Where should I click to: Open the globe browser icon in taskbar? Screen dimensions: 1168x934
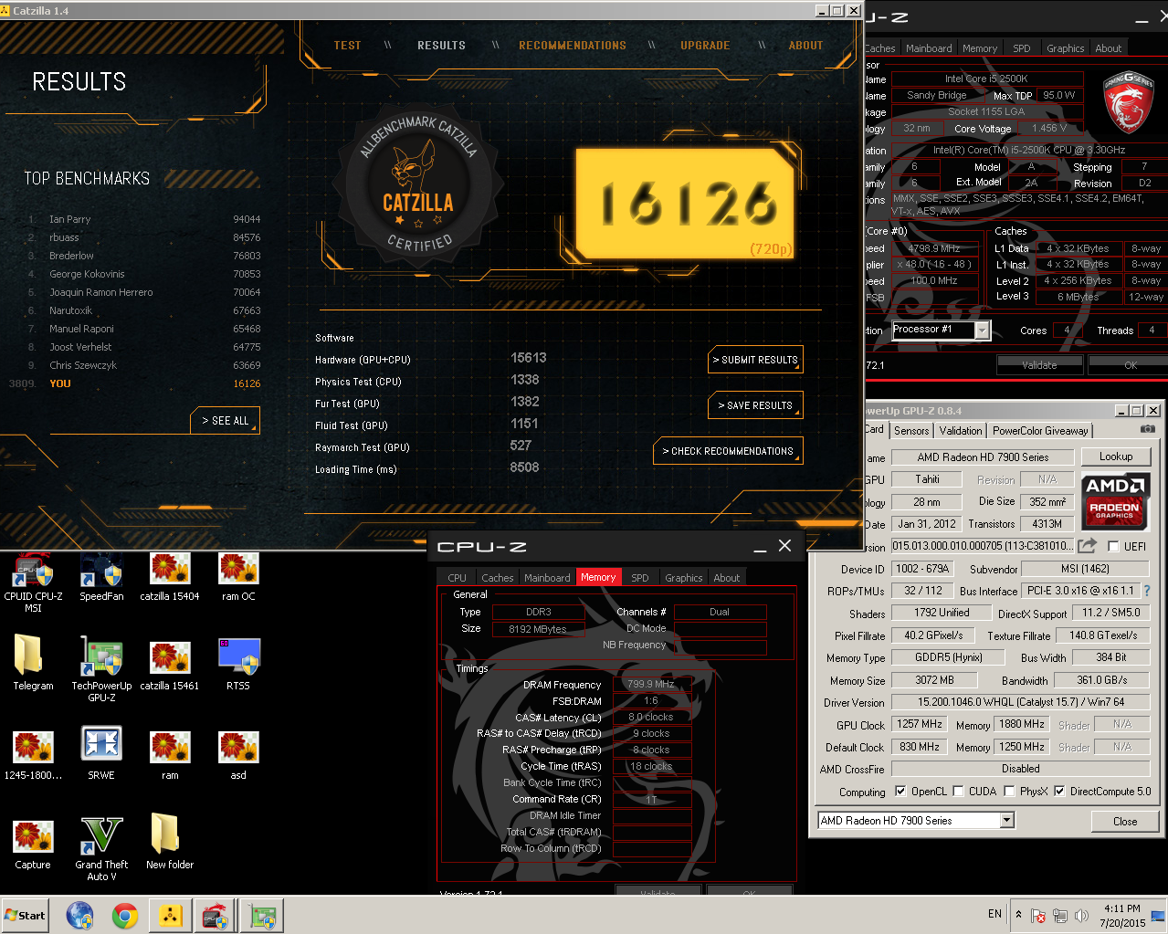pos(79,915)
